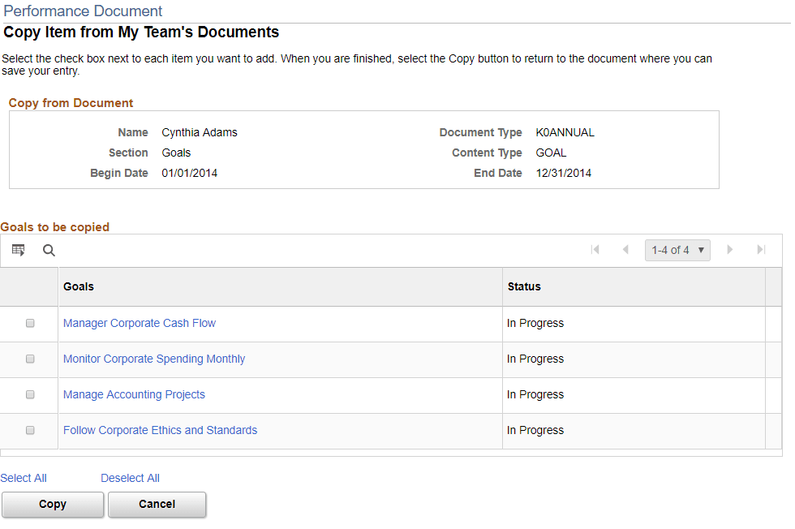Open the 1-4 of 4 row dropdown
795x529 pixels.
677,250
